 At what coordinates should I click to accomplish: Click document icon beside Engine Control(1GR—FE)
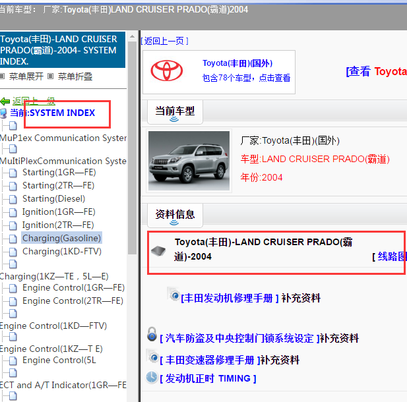coord(13,288)
